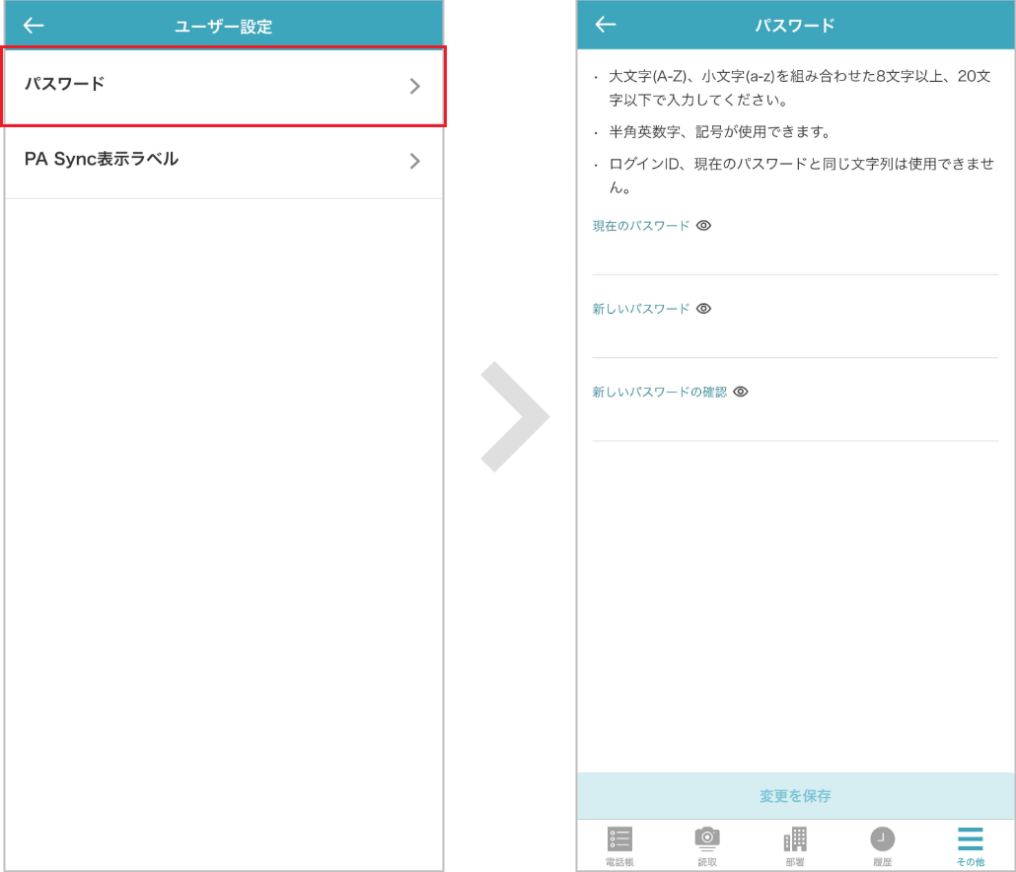Expand the パスワード settings row chevron

coord(415,86)
